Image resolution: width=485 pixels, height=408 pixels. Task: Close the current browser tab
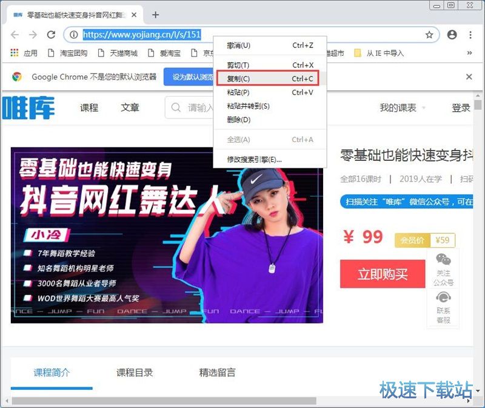(x=134, y=15)
